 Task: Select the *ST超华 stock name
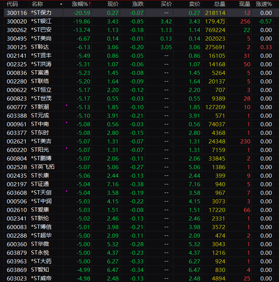coord(41,235)
